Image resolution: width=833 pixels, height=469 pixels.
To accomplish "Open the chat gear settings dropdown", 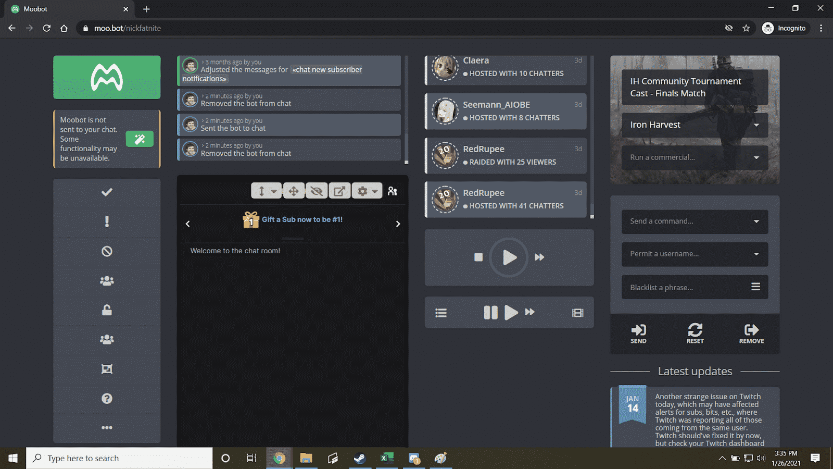I will (367, 191).
